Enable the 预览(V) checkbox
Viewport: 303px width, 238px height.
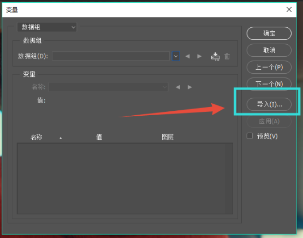coord(249,136)
